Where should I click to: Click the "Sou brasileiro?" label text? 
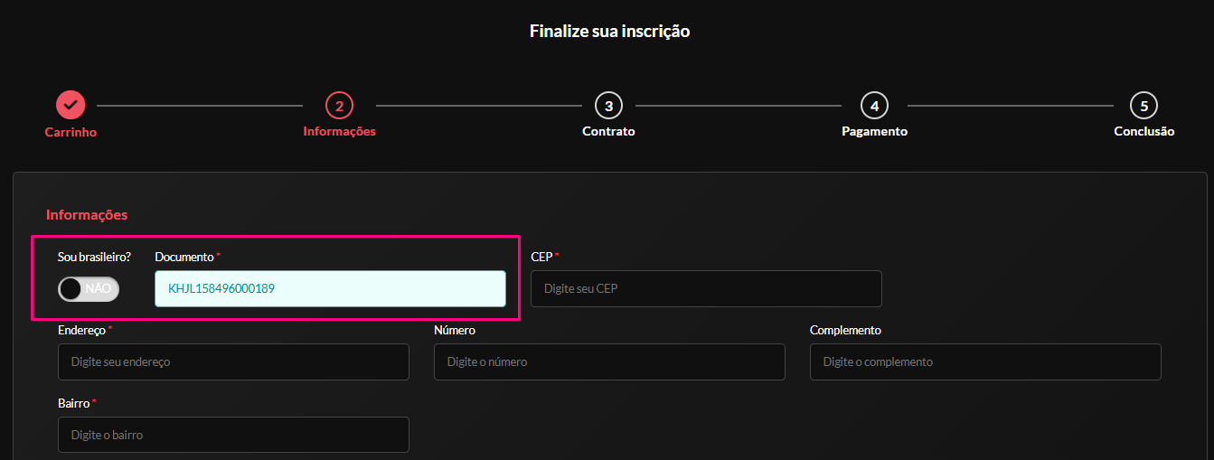pyautogui.click(x=94, y=257)
